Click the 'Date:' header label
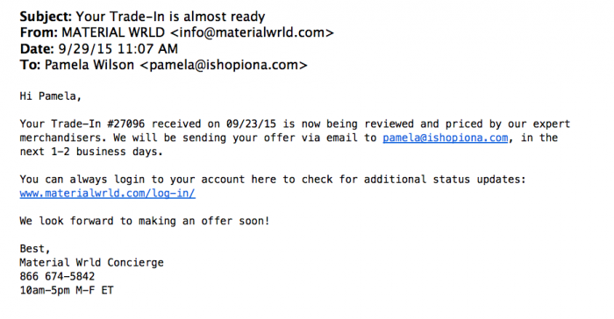The height and width of the screenshot is (319, 614). click(x=37, y=49)
